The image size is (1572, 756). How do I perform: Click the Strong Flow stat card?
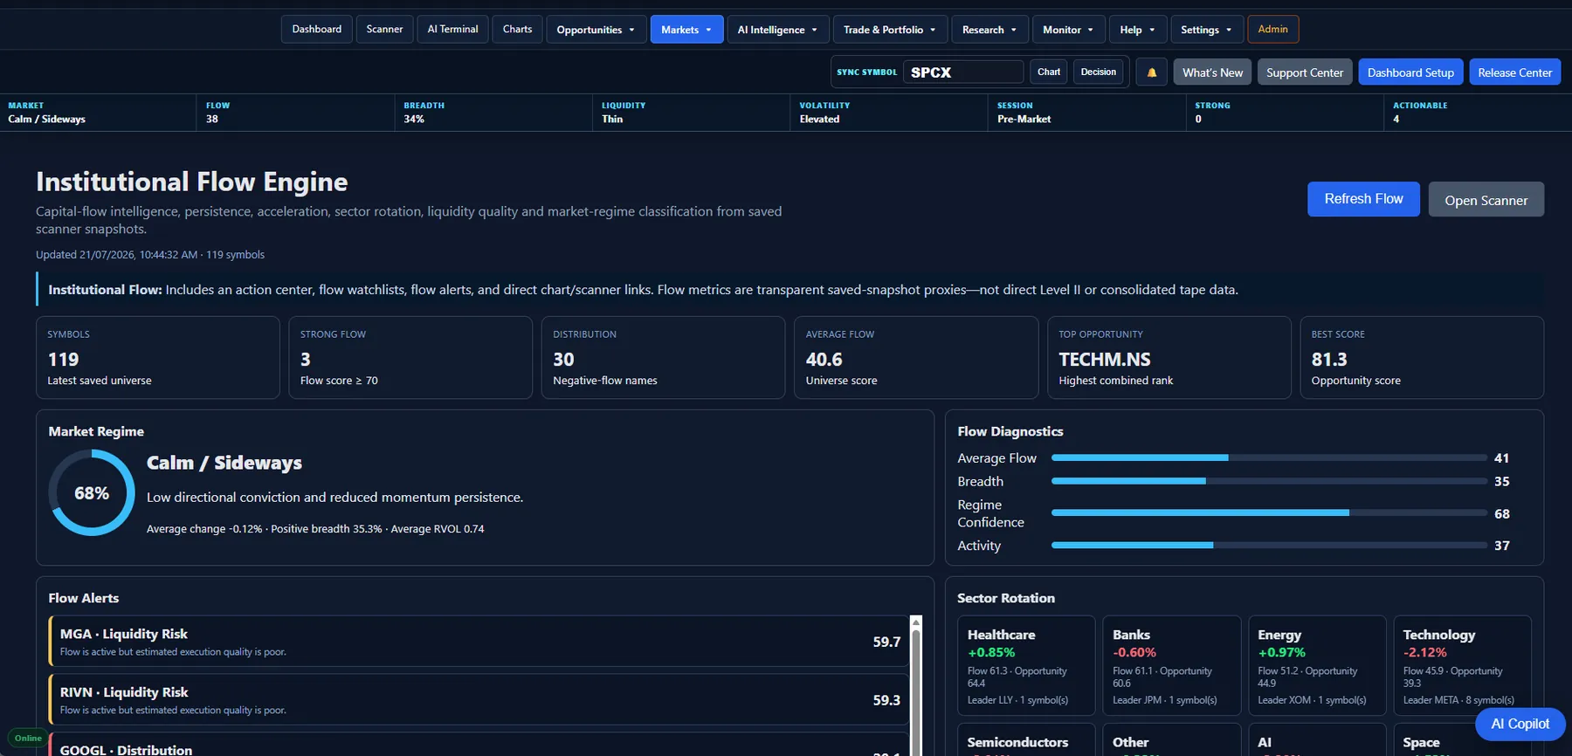(x=410, y=358)
